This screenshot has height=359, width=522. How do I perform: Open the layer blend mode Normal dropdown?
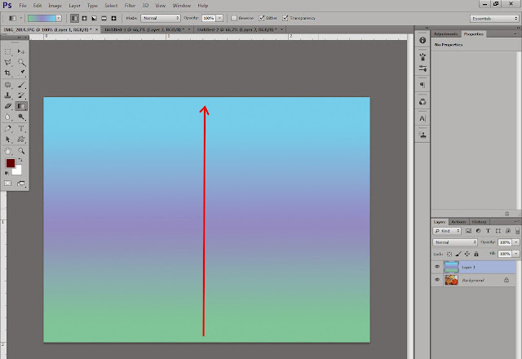455,242
